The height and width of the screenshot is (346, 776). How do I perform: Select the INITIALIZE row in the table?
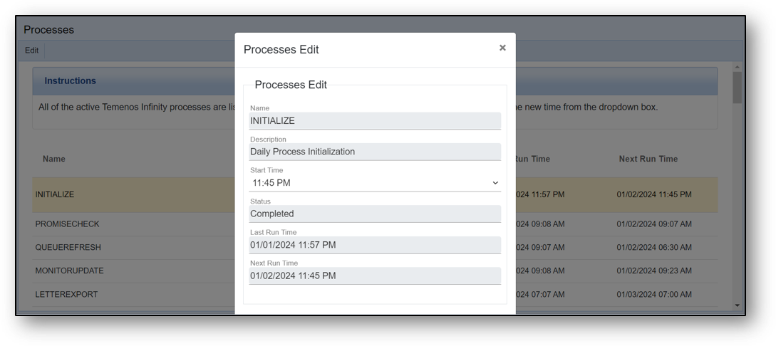[x=375, y=195]
